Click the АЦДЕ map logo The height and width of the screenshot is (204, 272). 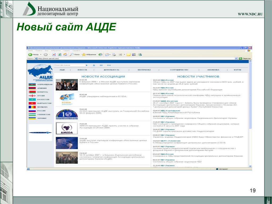tap(40, 73)
